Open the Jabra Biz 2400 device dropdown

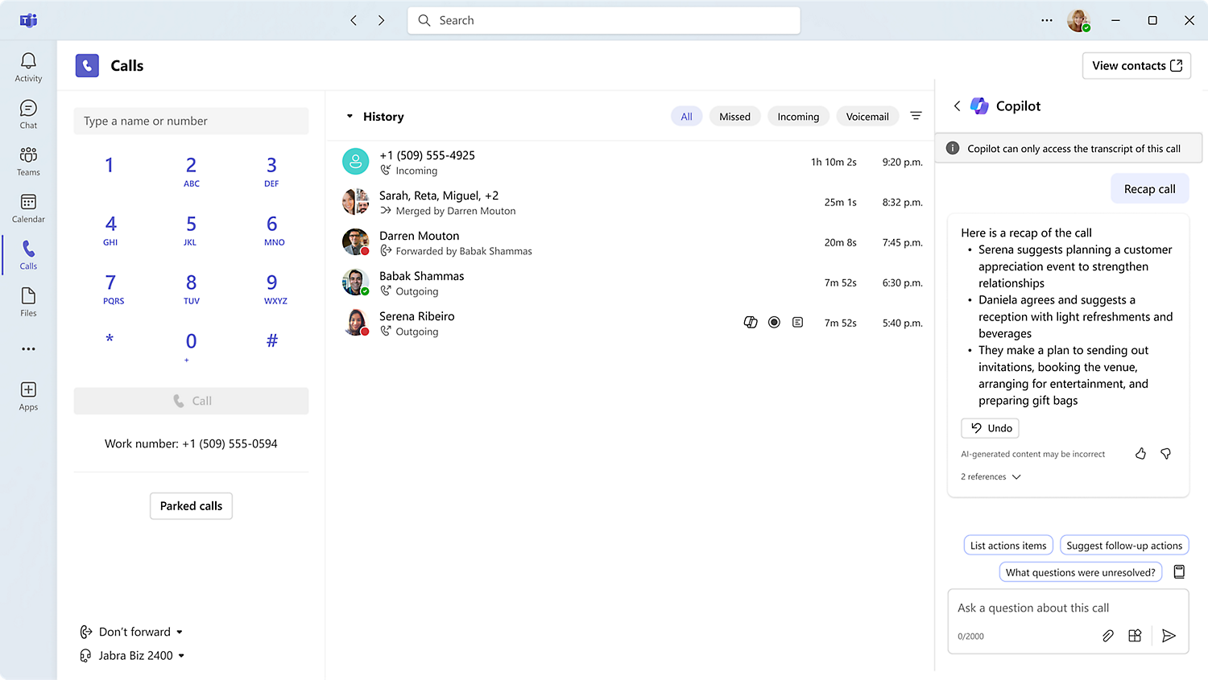(x=133, y=655)
